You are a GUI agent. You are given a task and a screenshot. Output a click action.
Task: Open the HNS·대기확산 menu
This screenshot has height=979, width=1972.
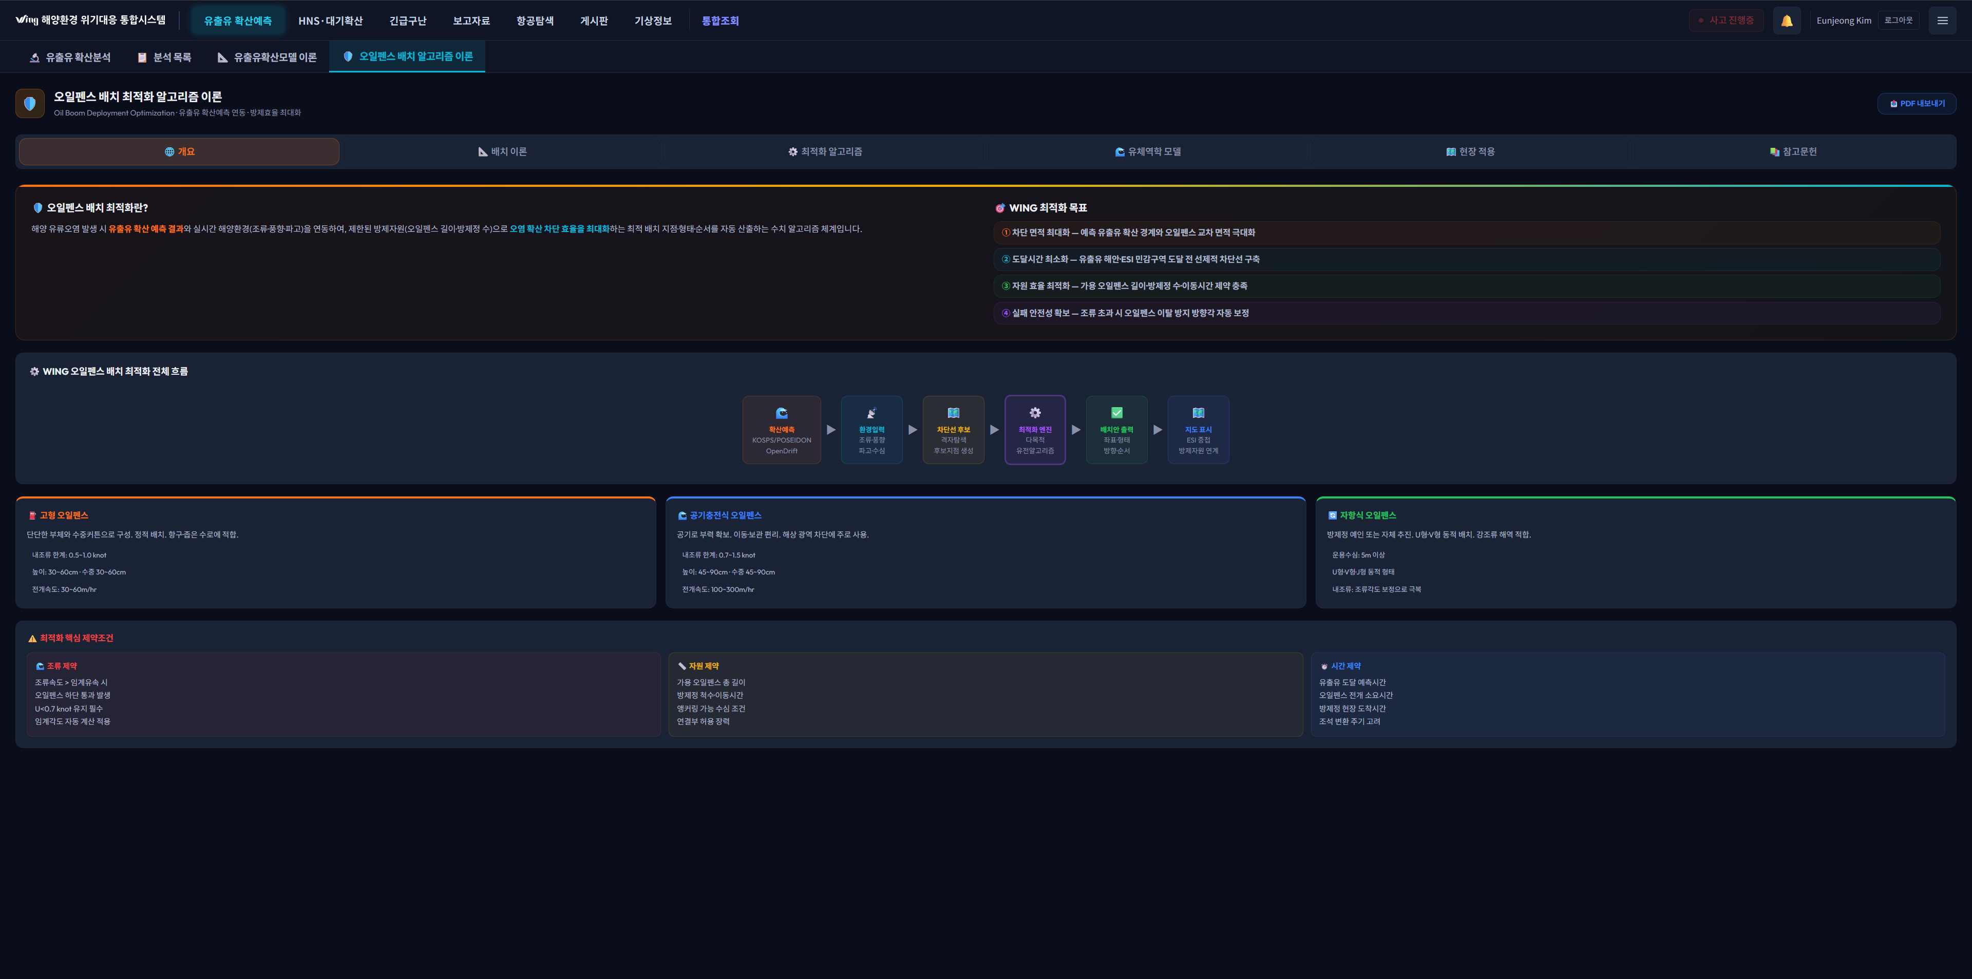(331, 21)
